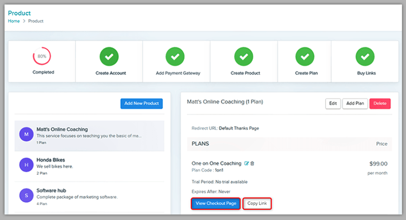Viewport: 406px width, 220px height.
Task: Click the purple M avatar for Matt's Online Coaching
Action: tap(26, 135)
